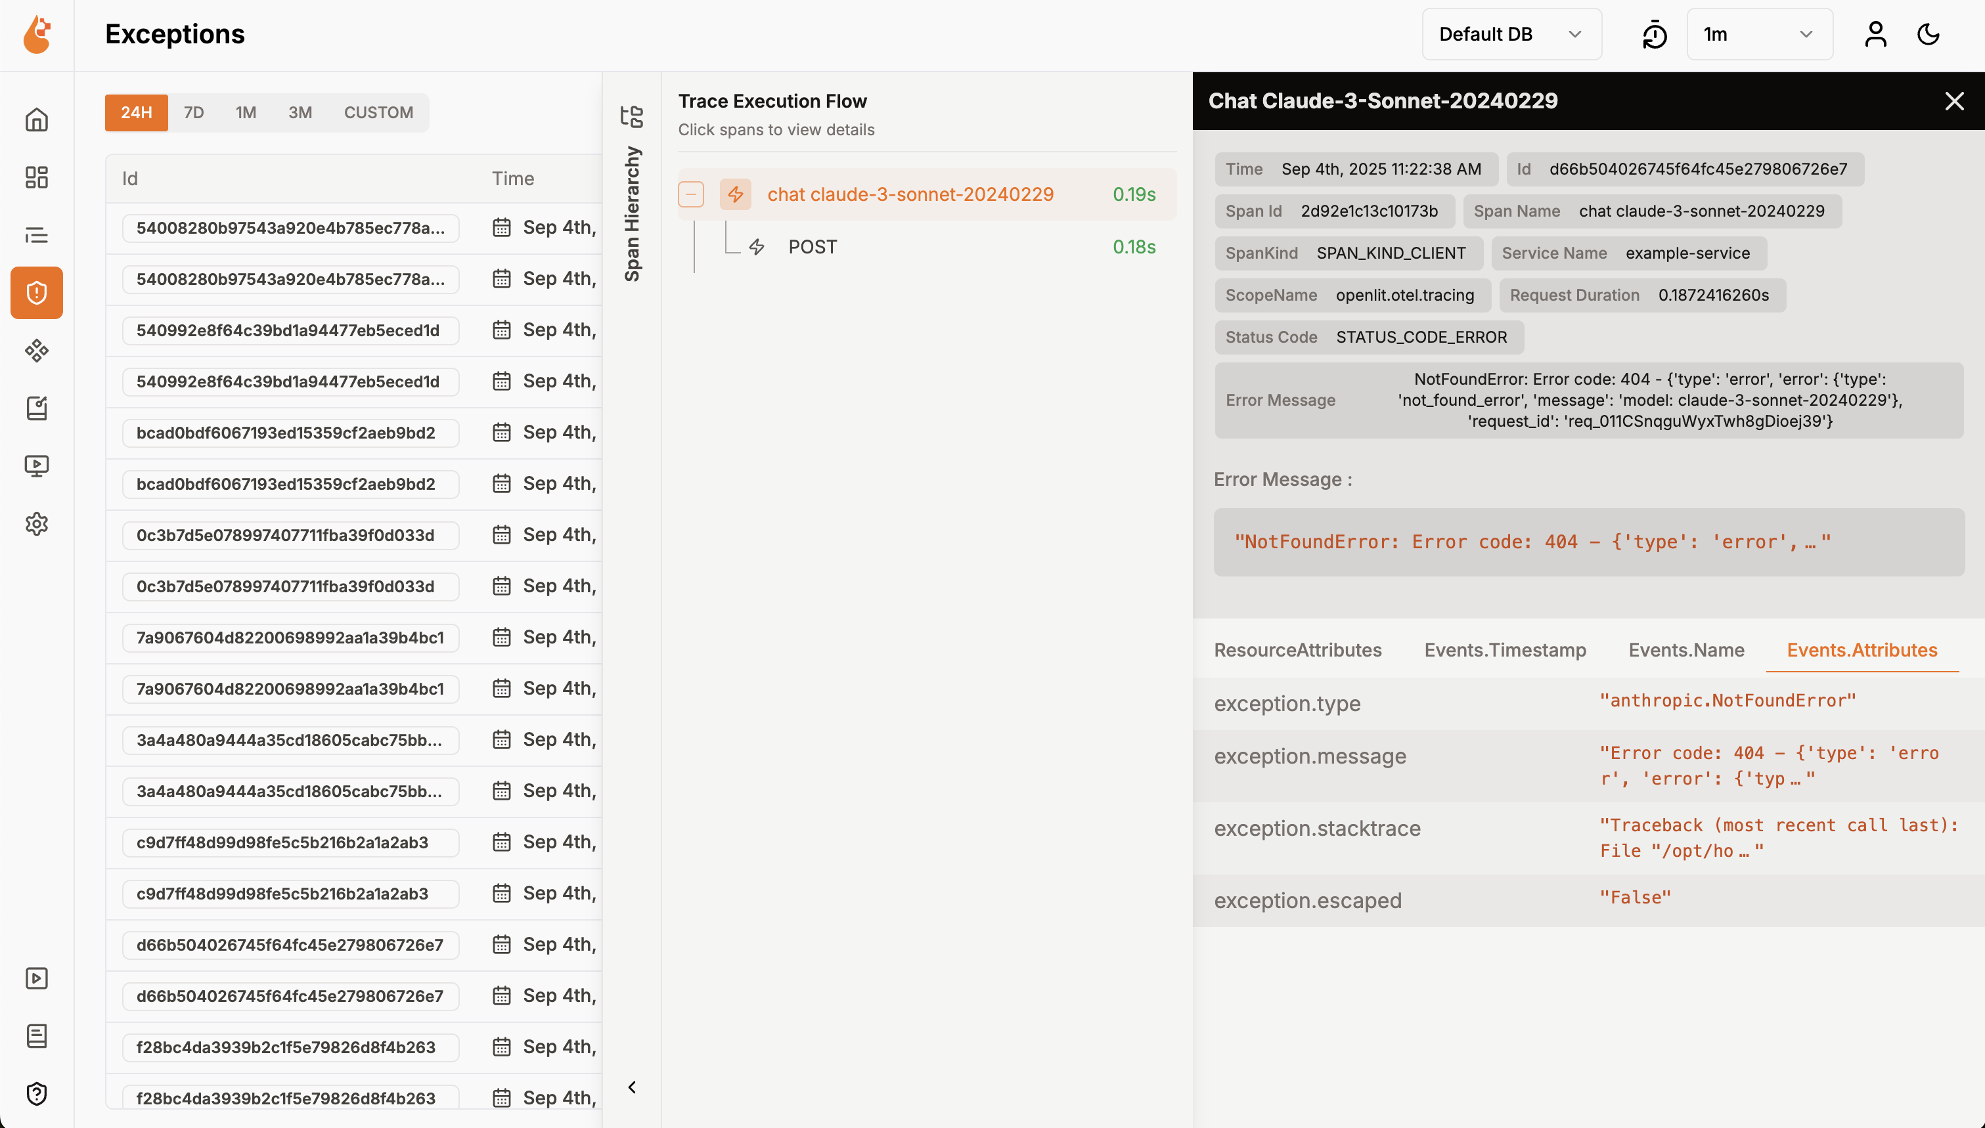Image resolution: width=1985 pixels, height=1128 pixels.
Task: Open first c9d7ff48d99d98fe5c5b216b2a1a2ab3 row
Action: (354, 842)
